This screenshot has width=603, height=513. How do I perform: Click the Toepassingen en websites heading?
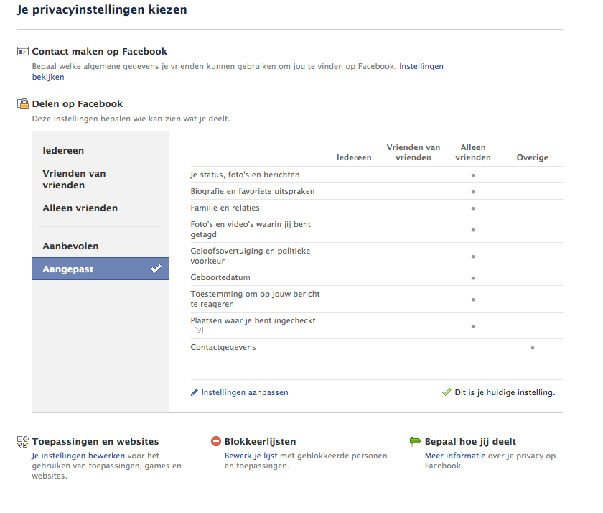pos(95,441)
